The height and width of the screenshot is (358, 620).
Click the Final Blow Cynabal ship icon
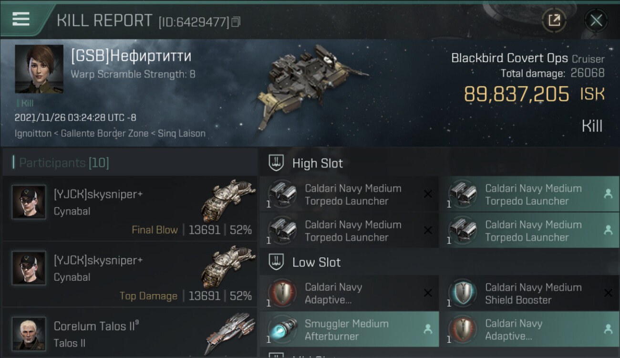[x=228, y=200]
